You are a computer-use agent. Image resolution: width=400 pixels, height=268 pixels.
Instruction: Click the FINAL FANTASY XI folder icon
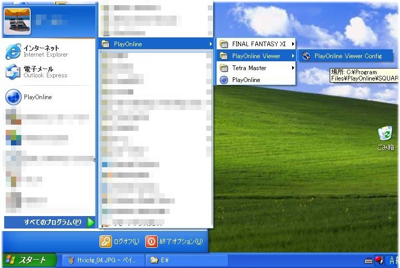(224, 44)
